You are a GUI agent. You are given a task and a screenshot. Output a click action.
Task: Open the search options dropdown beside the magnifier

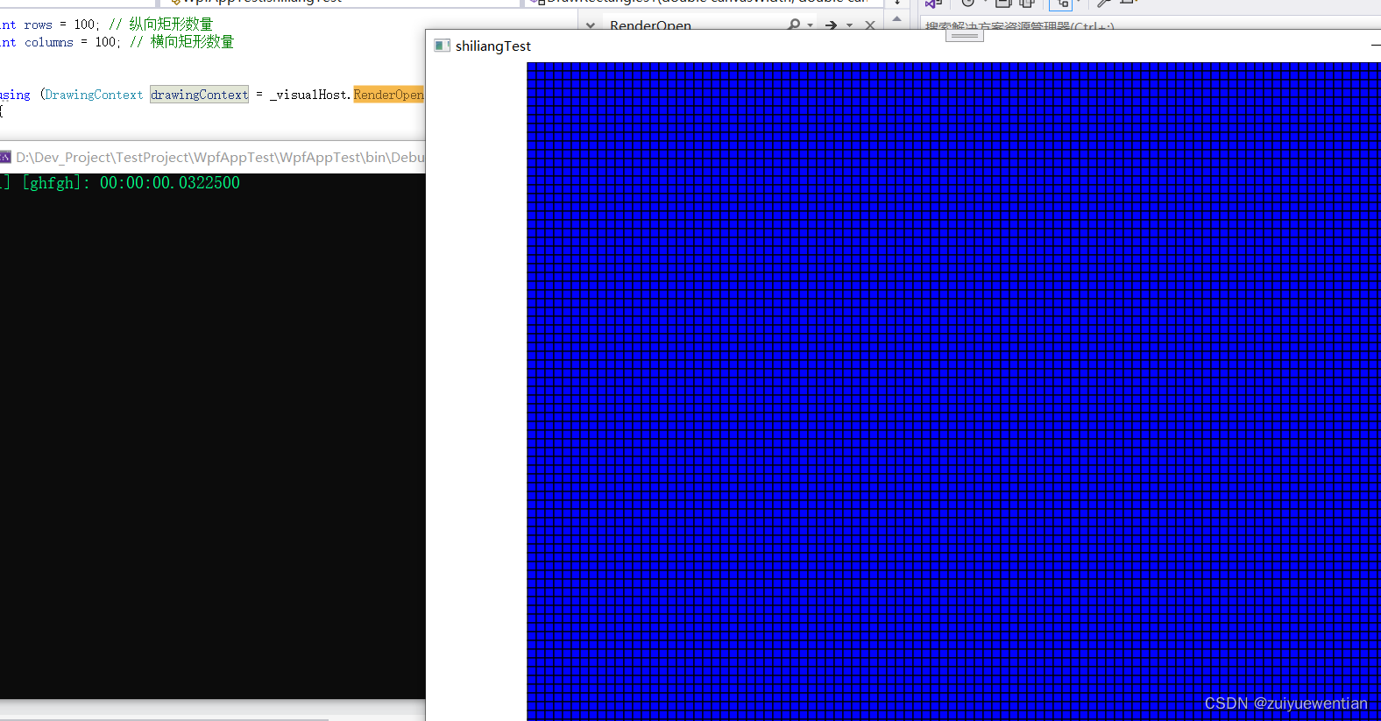[810, 25]
